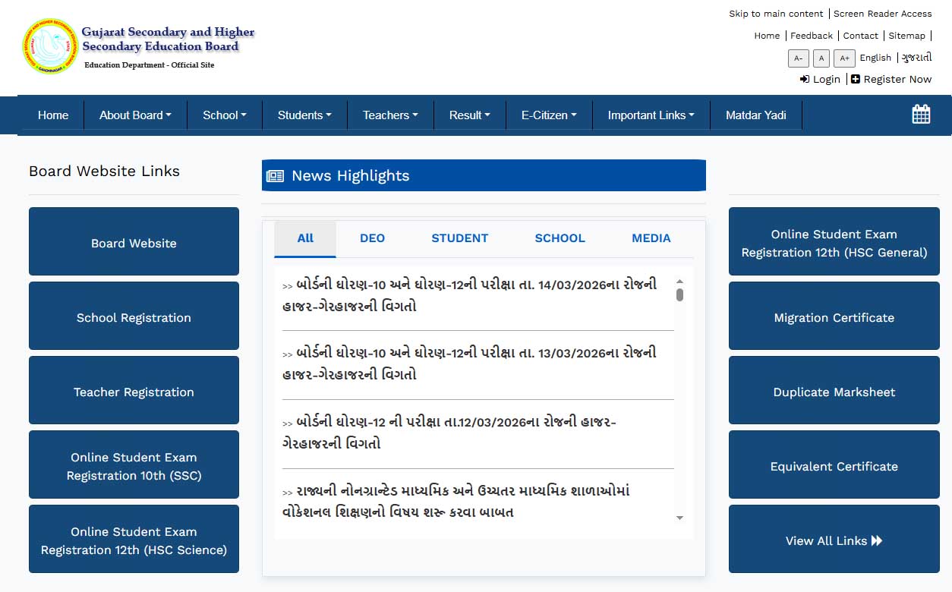The height and width of the screenshot is (592, 952).
Task: Click the GSEB board logo
Action: (49, 46)
